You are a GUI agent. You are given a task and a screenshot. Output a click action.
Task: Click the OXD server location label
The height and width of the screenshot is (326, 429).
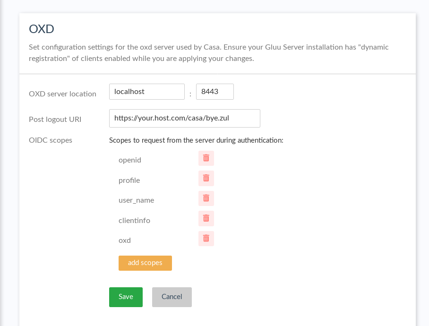(62, 94)
